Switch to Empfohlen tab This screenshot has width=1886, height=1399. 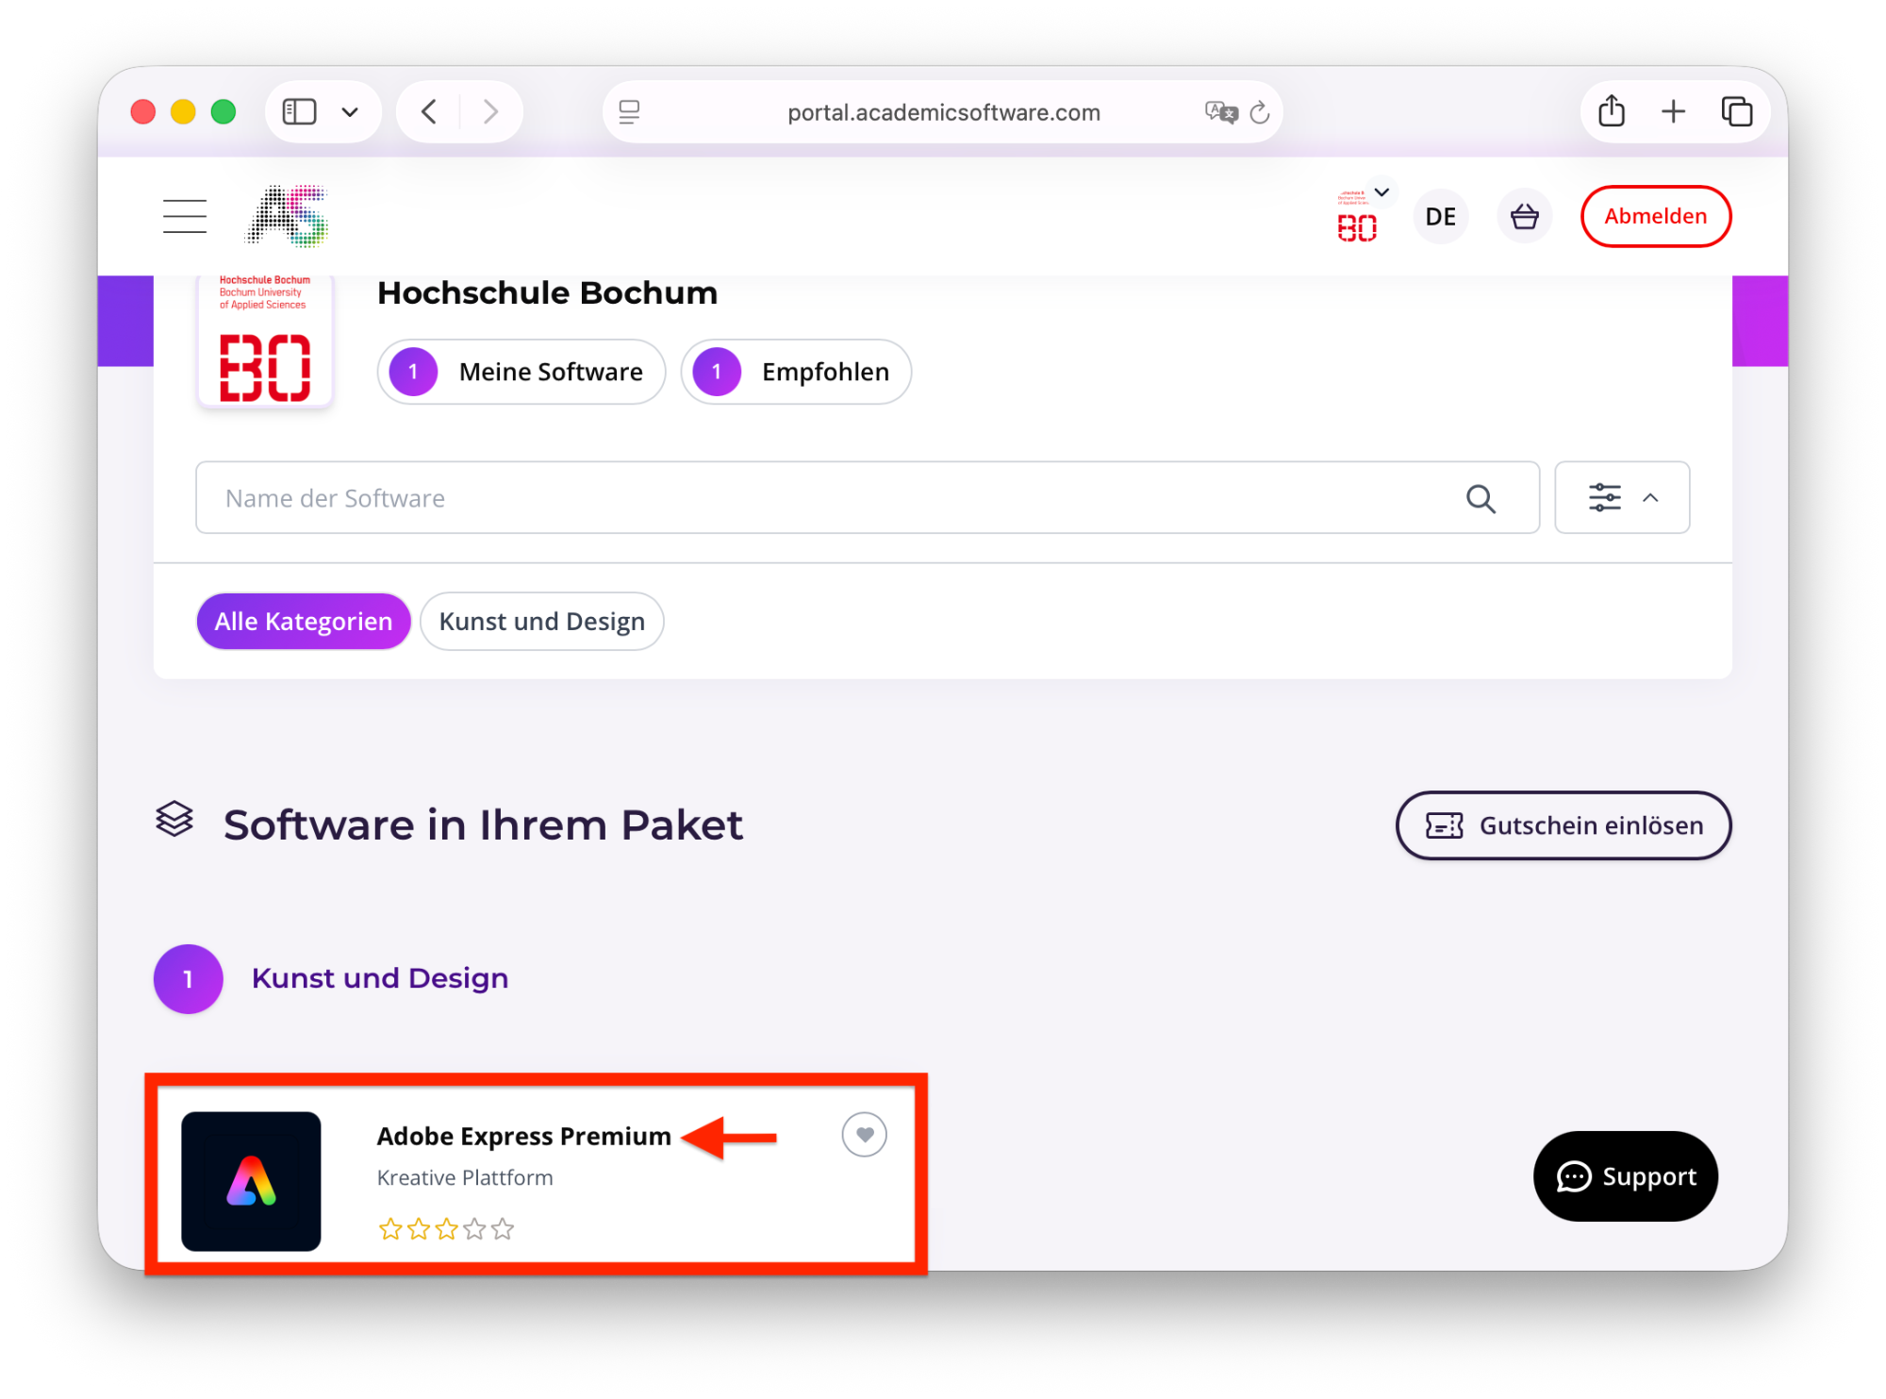tap(796, 372)
